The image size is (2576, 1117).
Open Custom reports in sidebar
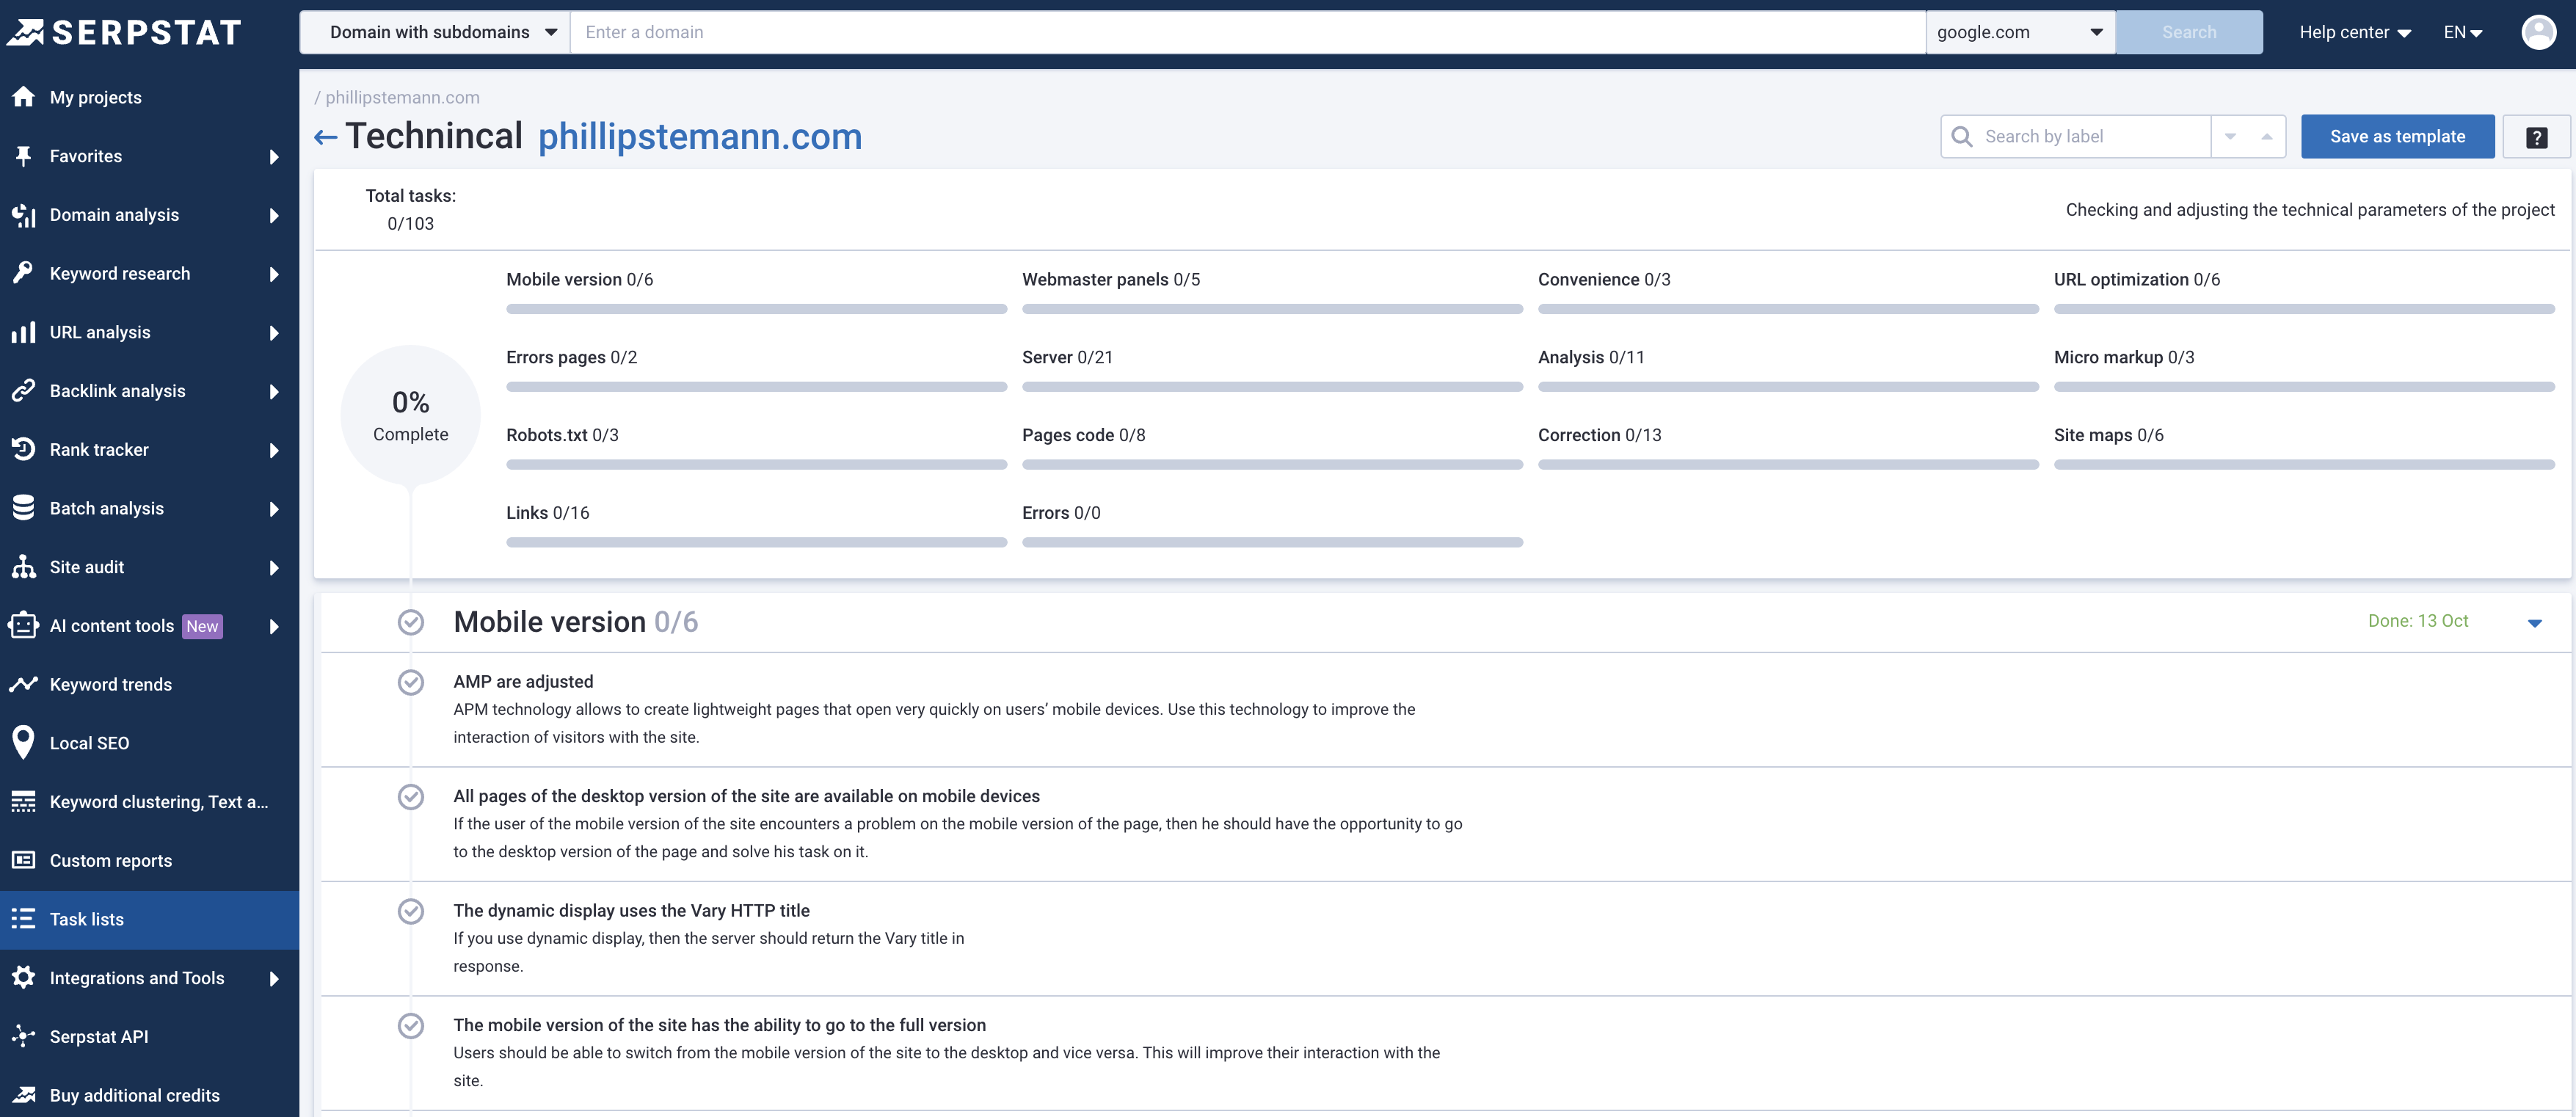[149, 860]
